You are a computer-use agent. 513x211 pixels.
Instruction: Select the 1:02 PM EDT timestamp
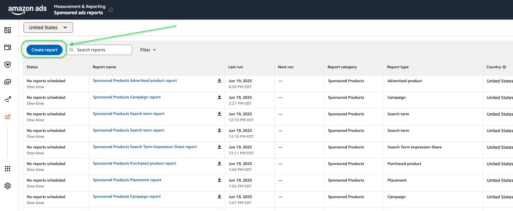(x=240, y=186)
